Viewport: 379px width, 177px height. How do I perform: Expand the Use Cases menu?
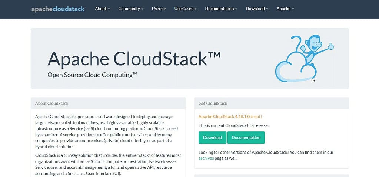pos(185,9)
